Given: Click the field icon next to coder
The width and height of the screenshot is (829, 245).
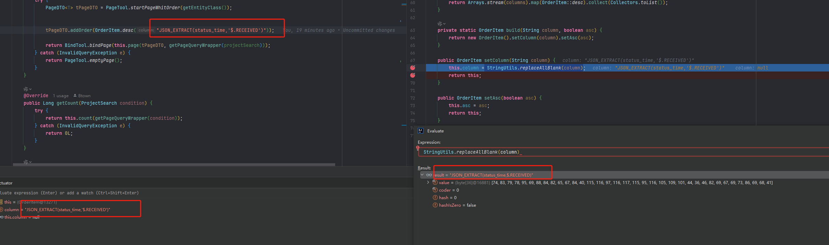Looking at the screenshot, I should [435, 190].
